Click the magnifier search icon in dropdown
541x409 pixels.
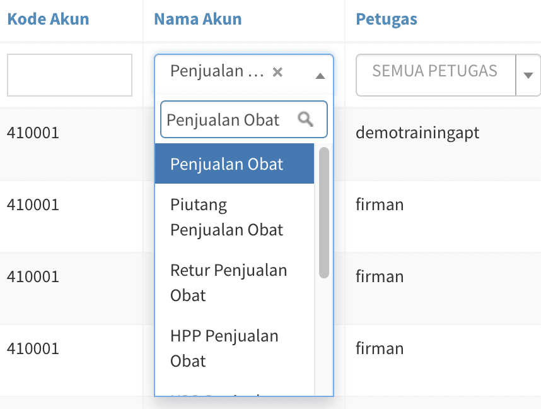point(305,119)
